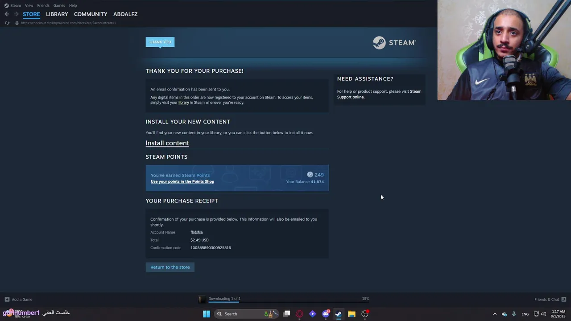Go back with the left arrow button
The image size is (571, 321).
pyautogui.click(x=7, y=14)
